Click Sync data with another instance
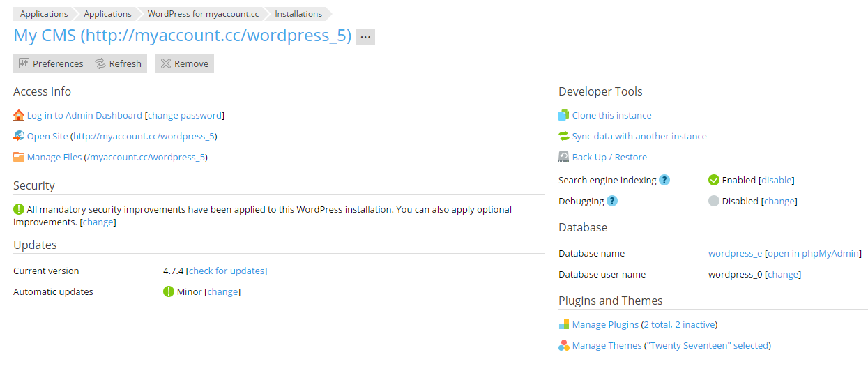 coord(639,136)
